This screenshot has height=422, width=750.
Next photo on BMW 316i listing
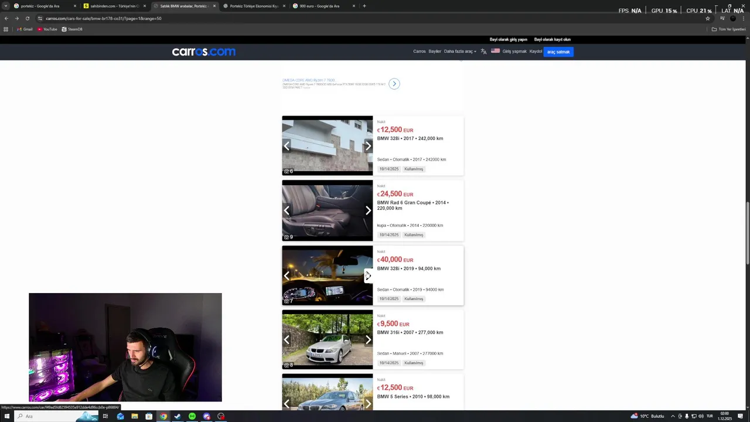point(368,339)
